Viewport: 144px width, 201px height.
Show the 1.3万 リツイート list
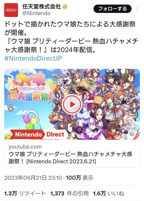[25, 193]
